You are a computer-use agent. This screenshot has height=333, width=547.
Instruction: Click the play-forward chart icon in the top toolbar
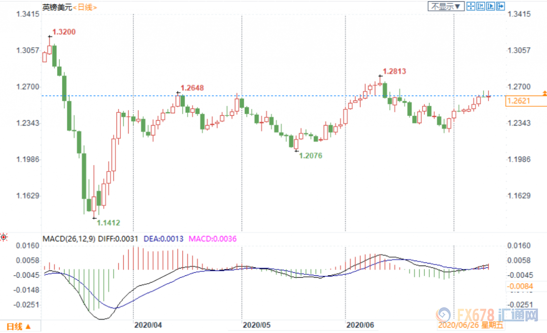pyautogui.click(x=490, y=6)
